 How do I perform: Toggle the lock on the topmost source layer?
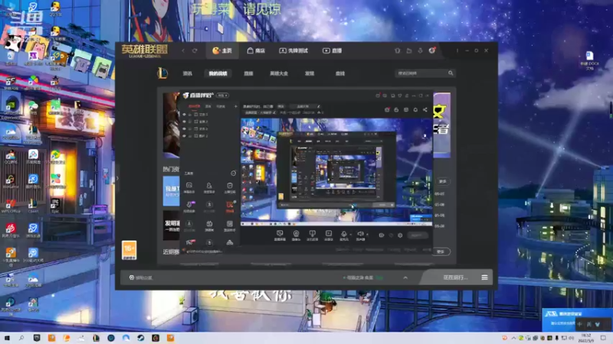click(190, 115)
